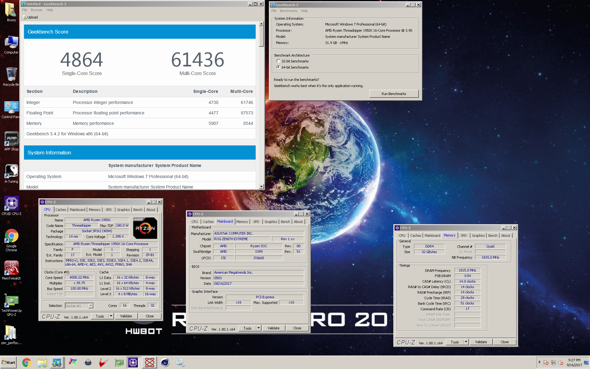Viewport: 590px width, 369px height.
Task: Click the ROG ZENITH EXTREME model field
Action: pos(242,239)
